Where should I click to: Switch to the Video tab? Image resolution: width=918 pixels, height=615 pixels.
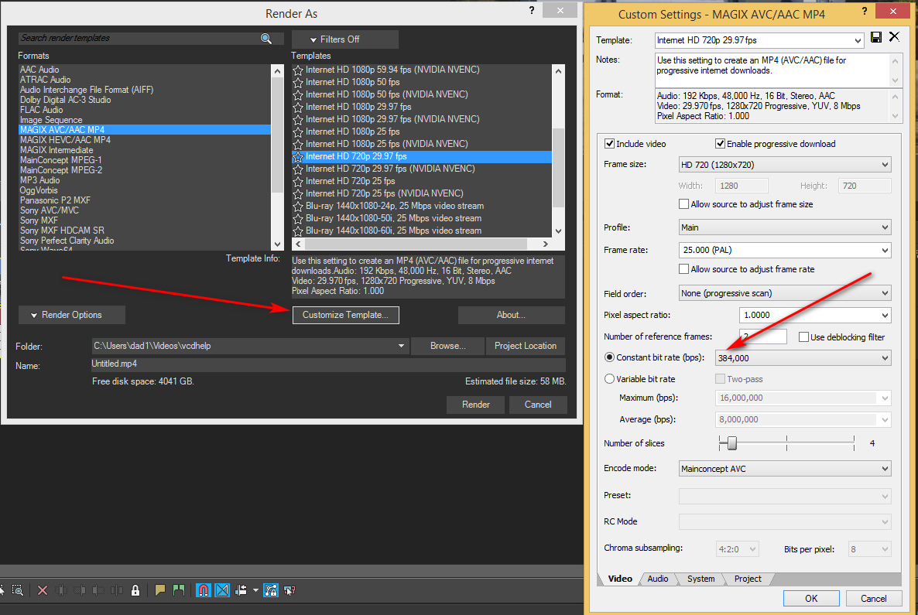click(620, 579)
